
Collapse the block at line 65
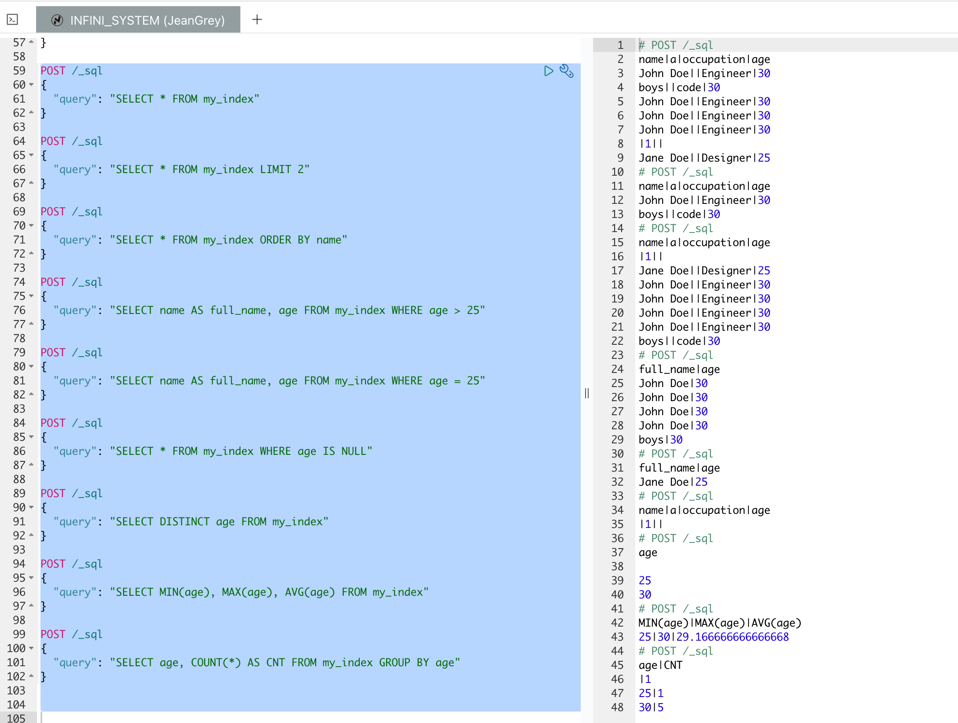[x=32, y=155]
